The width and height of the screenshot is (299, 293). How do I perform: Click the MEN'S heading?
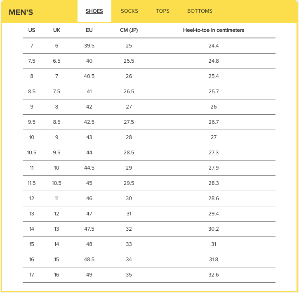pyautogui.click(x=21, y=12)
